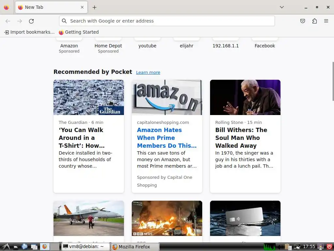Click the forward navigation arrow
The height and width of the screenshot is (251, 334).
[x=20, y=21]
